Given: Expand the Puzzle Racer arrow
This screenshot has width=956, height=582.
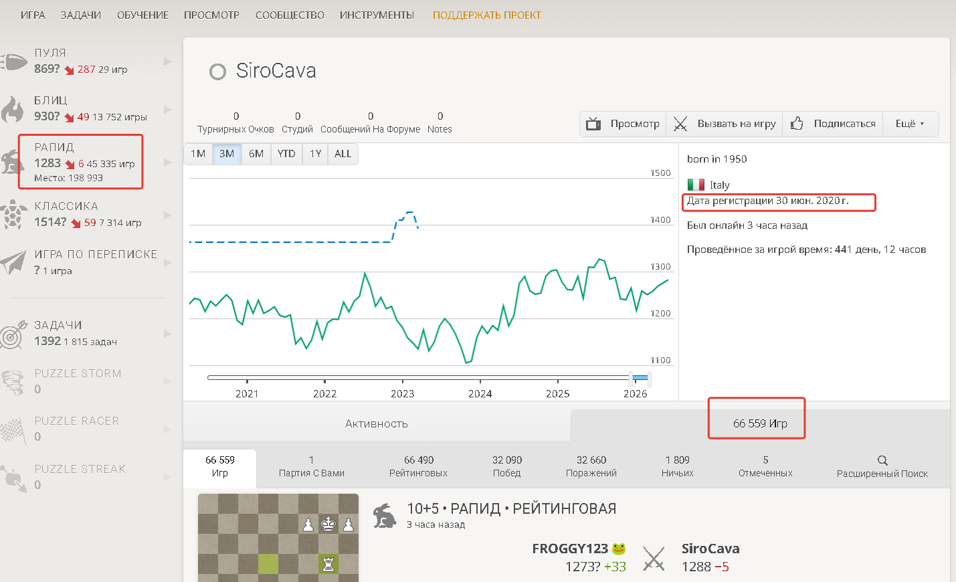Looking at the screenshot, I should click(x=168, y=429).
